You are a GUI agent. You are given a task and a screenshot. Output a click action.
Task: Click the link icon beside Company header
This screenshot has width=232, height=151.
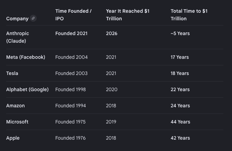(33, 18)
